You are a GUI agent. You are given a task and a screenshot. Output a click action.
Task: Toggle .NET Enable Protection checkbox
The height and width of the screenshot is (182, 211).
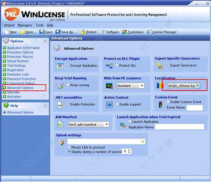click(x=68, y=104)
